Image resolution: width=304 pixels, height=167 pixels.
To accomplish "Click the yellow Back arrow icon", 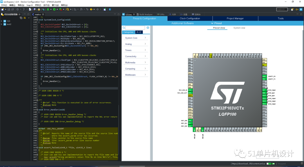I will pos(91,9).
